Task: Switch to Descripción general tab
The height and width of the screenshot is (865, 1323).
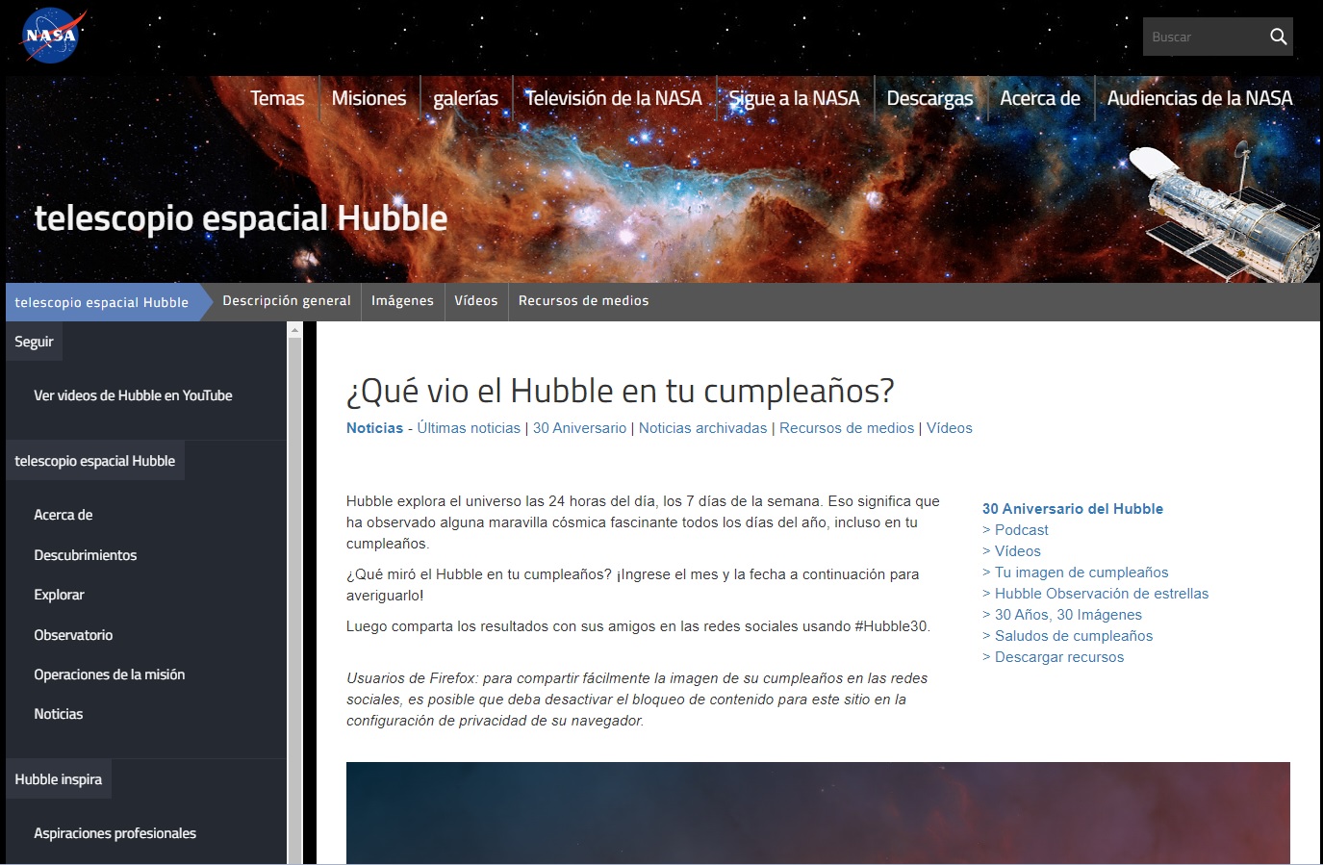Action: click(287, 301)
